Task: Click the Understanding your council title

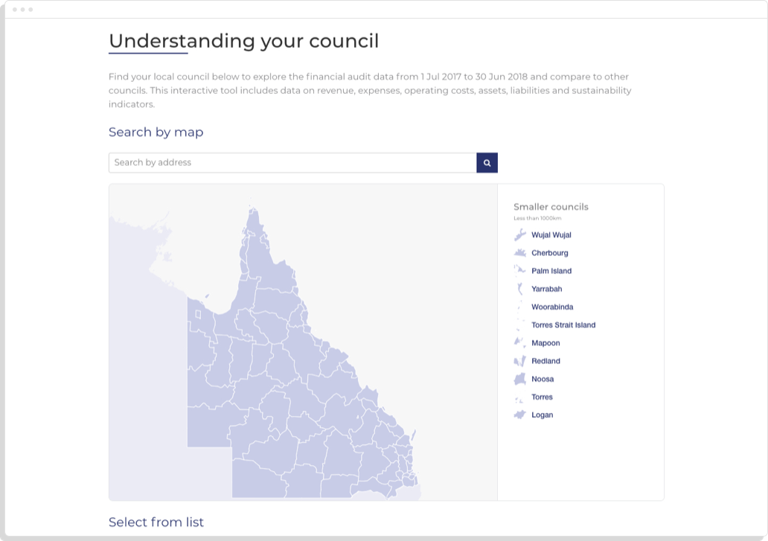Action: point(243,41)
